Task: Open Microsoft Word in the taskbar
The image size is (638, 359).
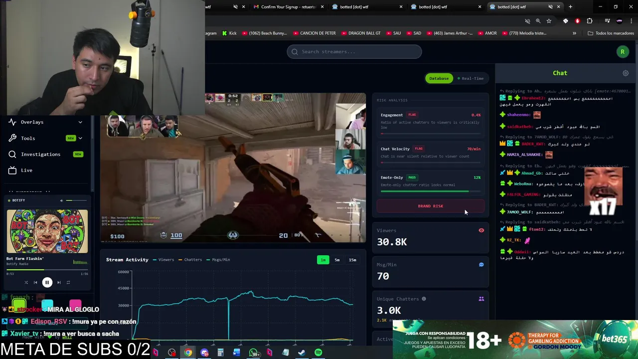Action: pos(236,353)
